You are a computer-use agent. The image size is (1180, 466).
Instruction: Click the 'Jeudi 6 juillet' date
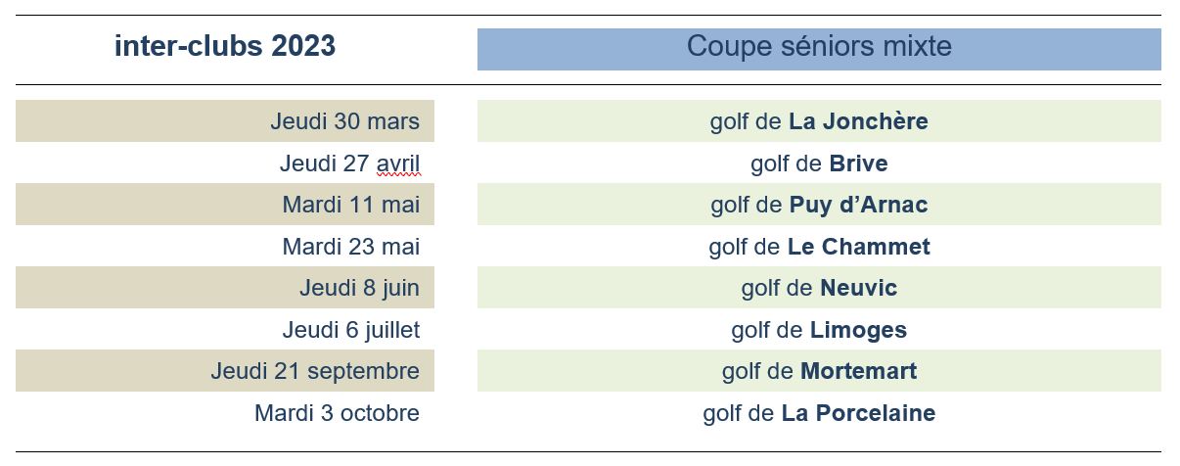[351, 330]
